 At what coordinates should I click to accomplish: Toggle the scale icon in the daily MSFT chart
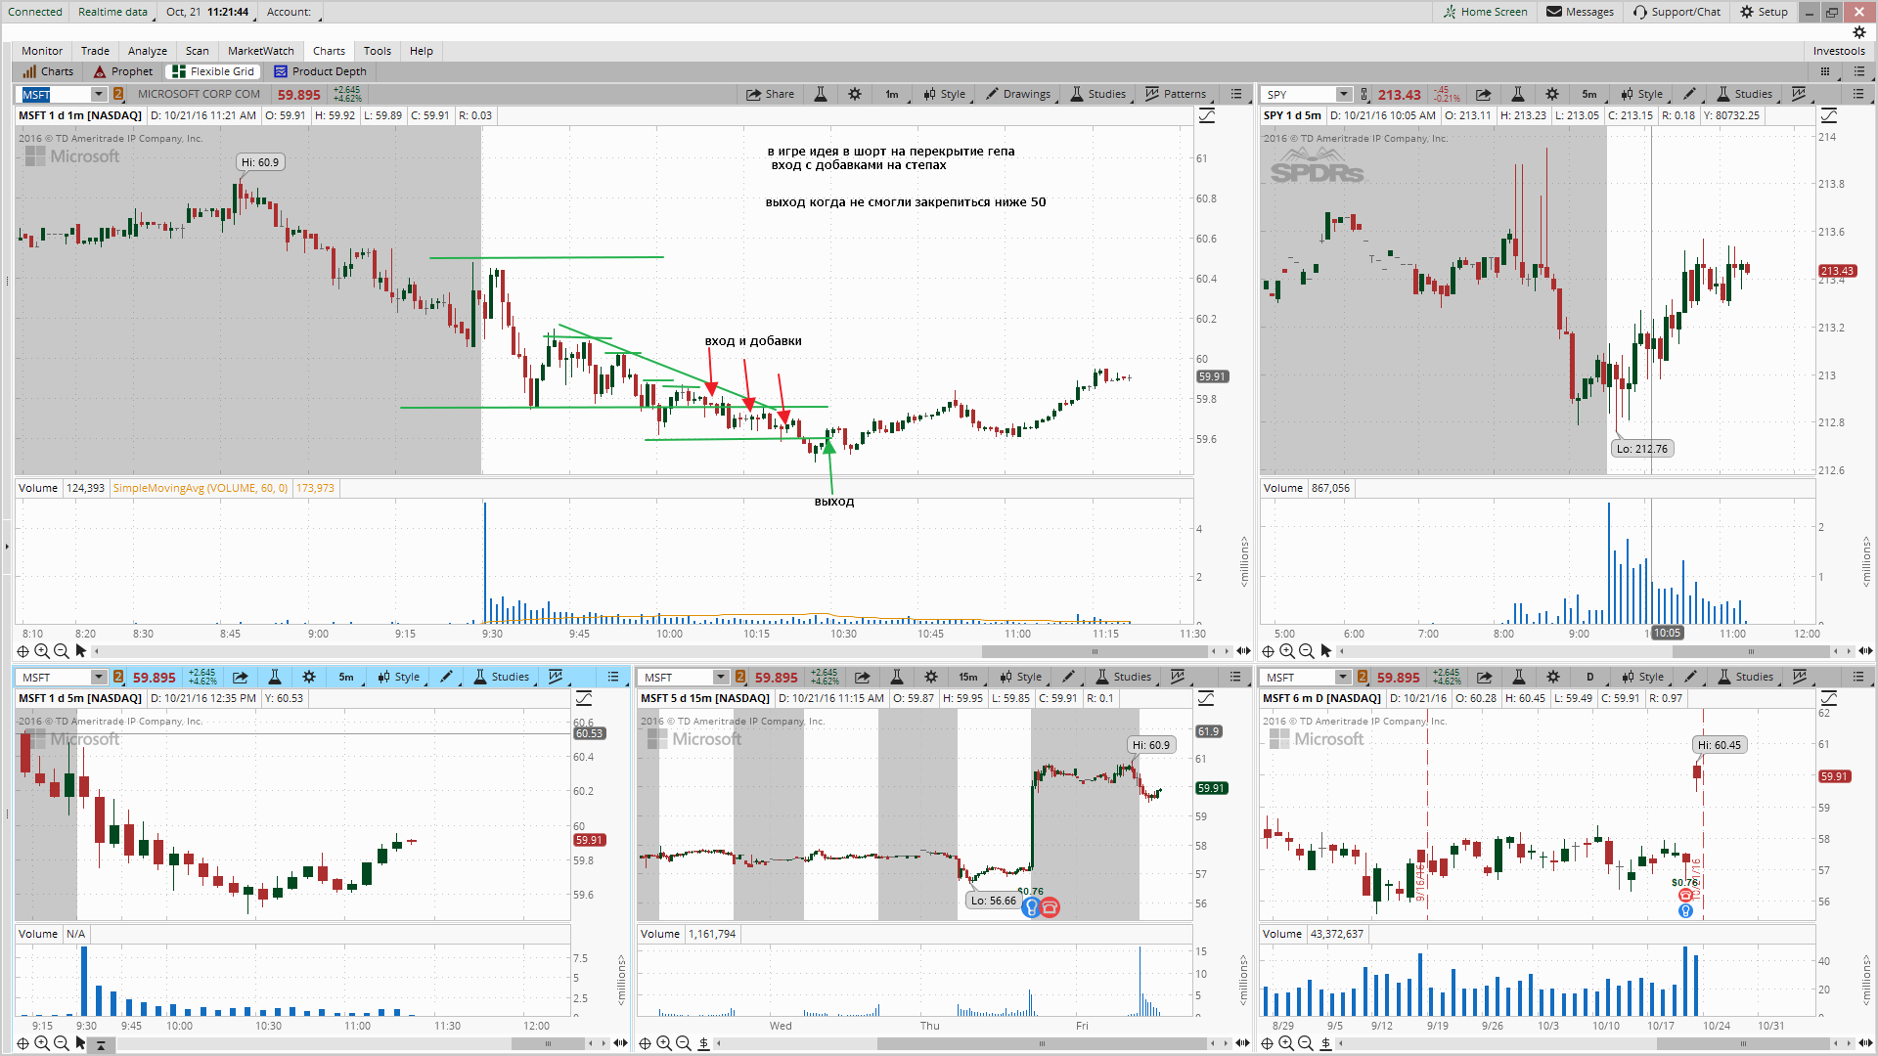point(1829,699)
